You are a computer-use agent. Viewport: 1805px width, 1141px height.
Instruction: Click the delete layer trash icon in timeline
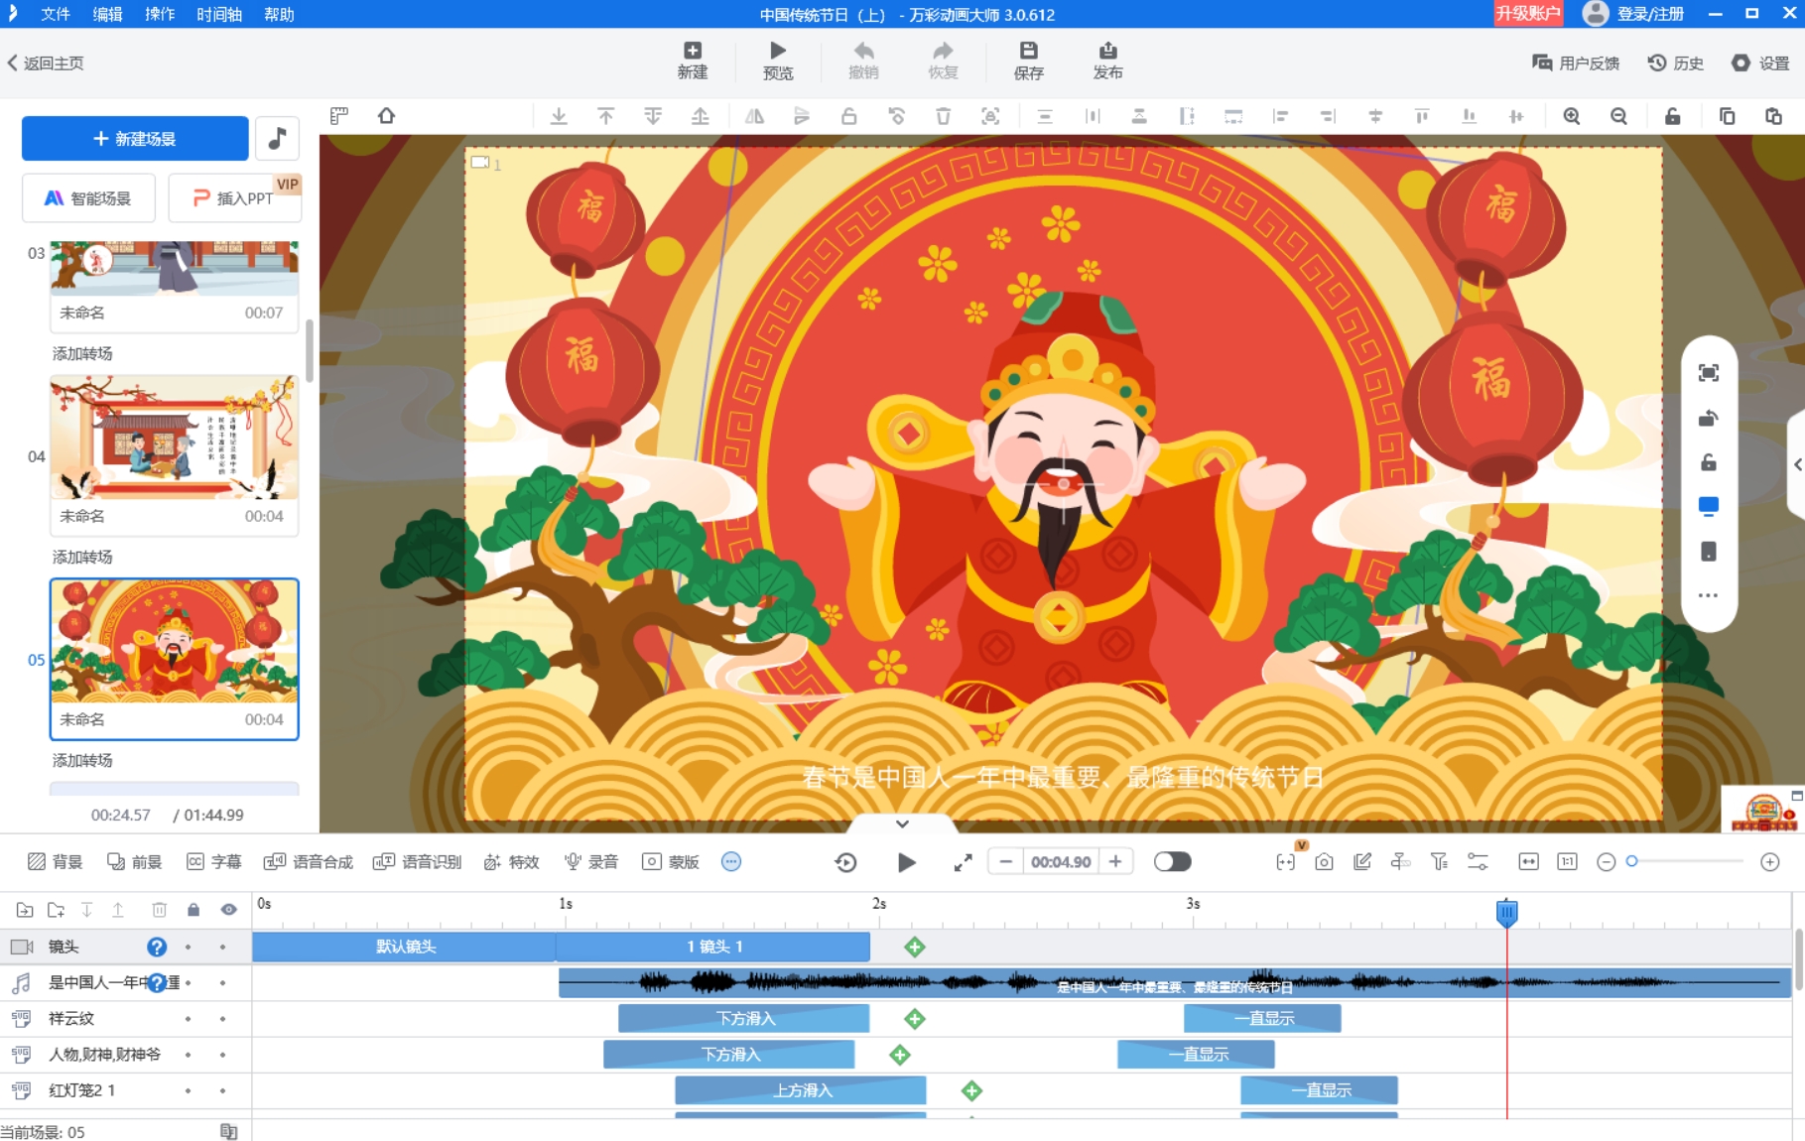point(159,910)
